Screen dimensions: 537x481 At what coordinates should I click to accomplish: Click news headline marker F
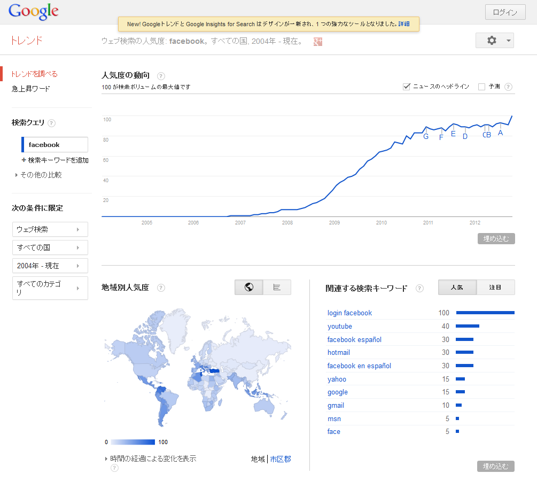[x=441, y=137]
